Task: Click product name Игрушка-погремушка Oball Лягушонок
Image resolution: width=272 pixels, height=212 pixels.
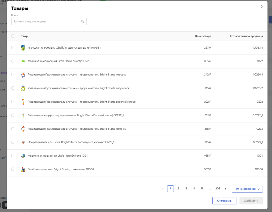Action: (64, 47)
